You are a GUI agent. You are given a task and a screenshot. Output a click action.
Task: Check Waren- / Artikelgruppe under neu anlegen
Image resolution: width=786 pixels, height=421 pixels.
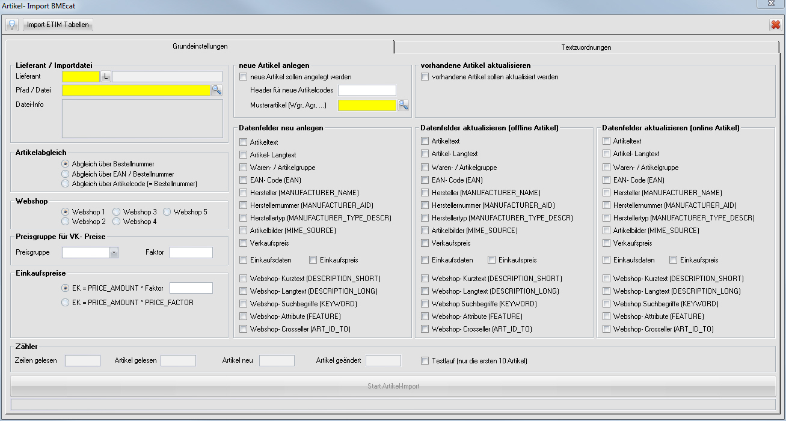pos(244,168)
